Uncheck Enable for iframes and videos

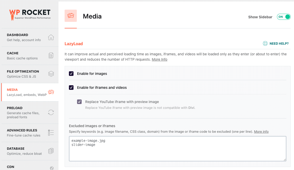click(71, 88)
